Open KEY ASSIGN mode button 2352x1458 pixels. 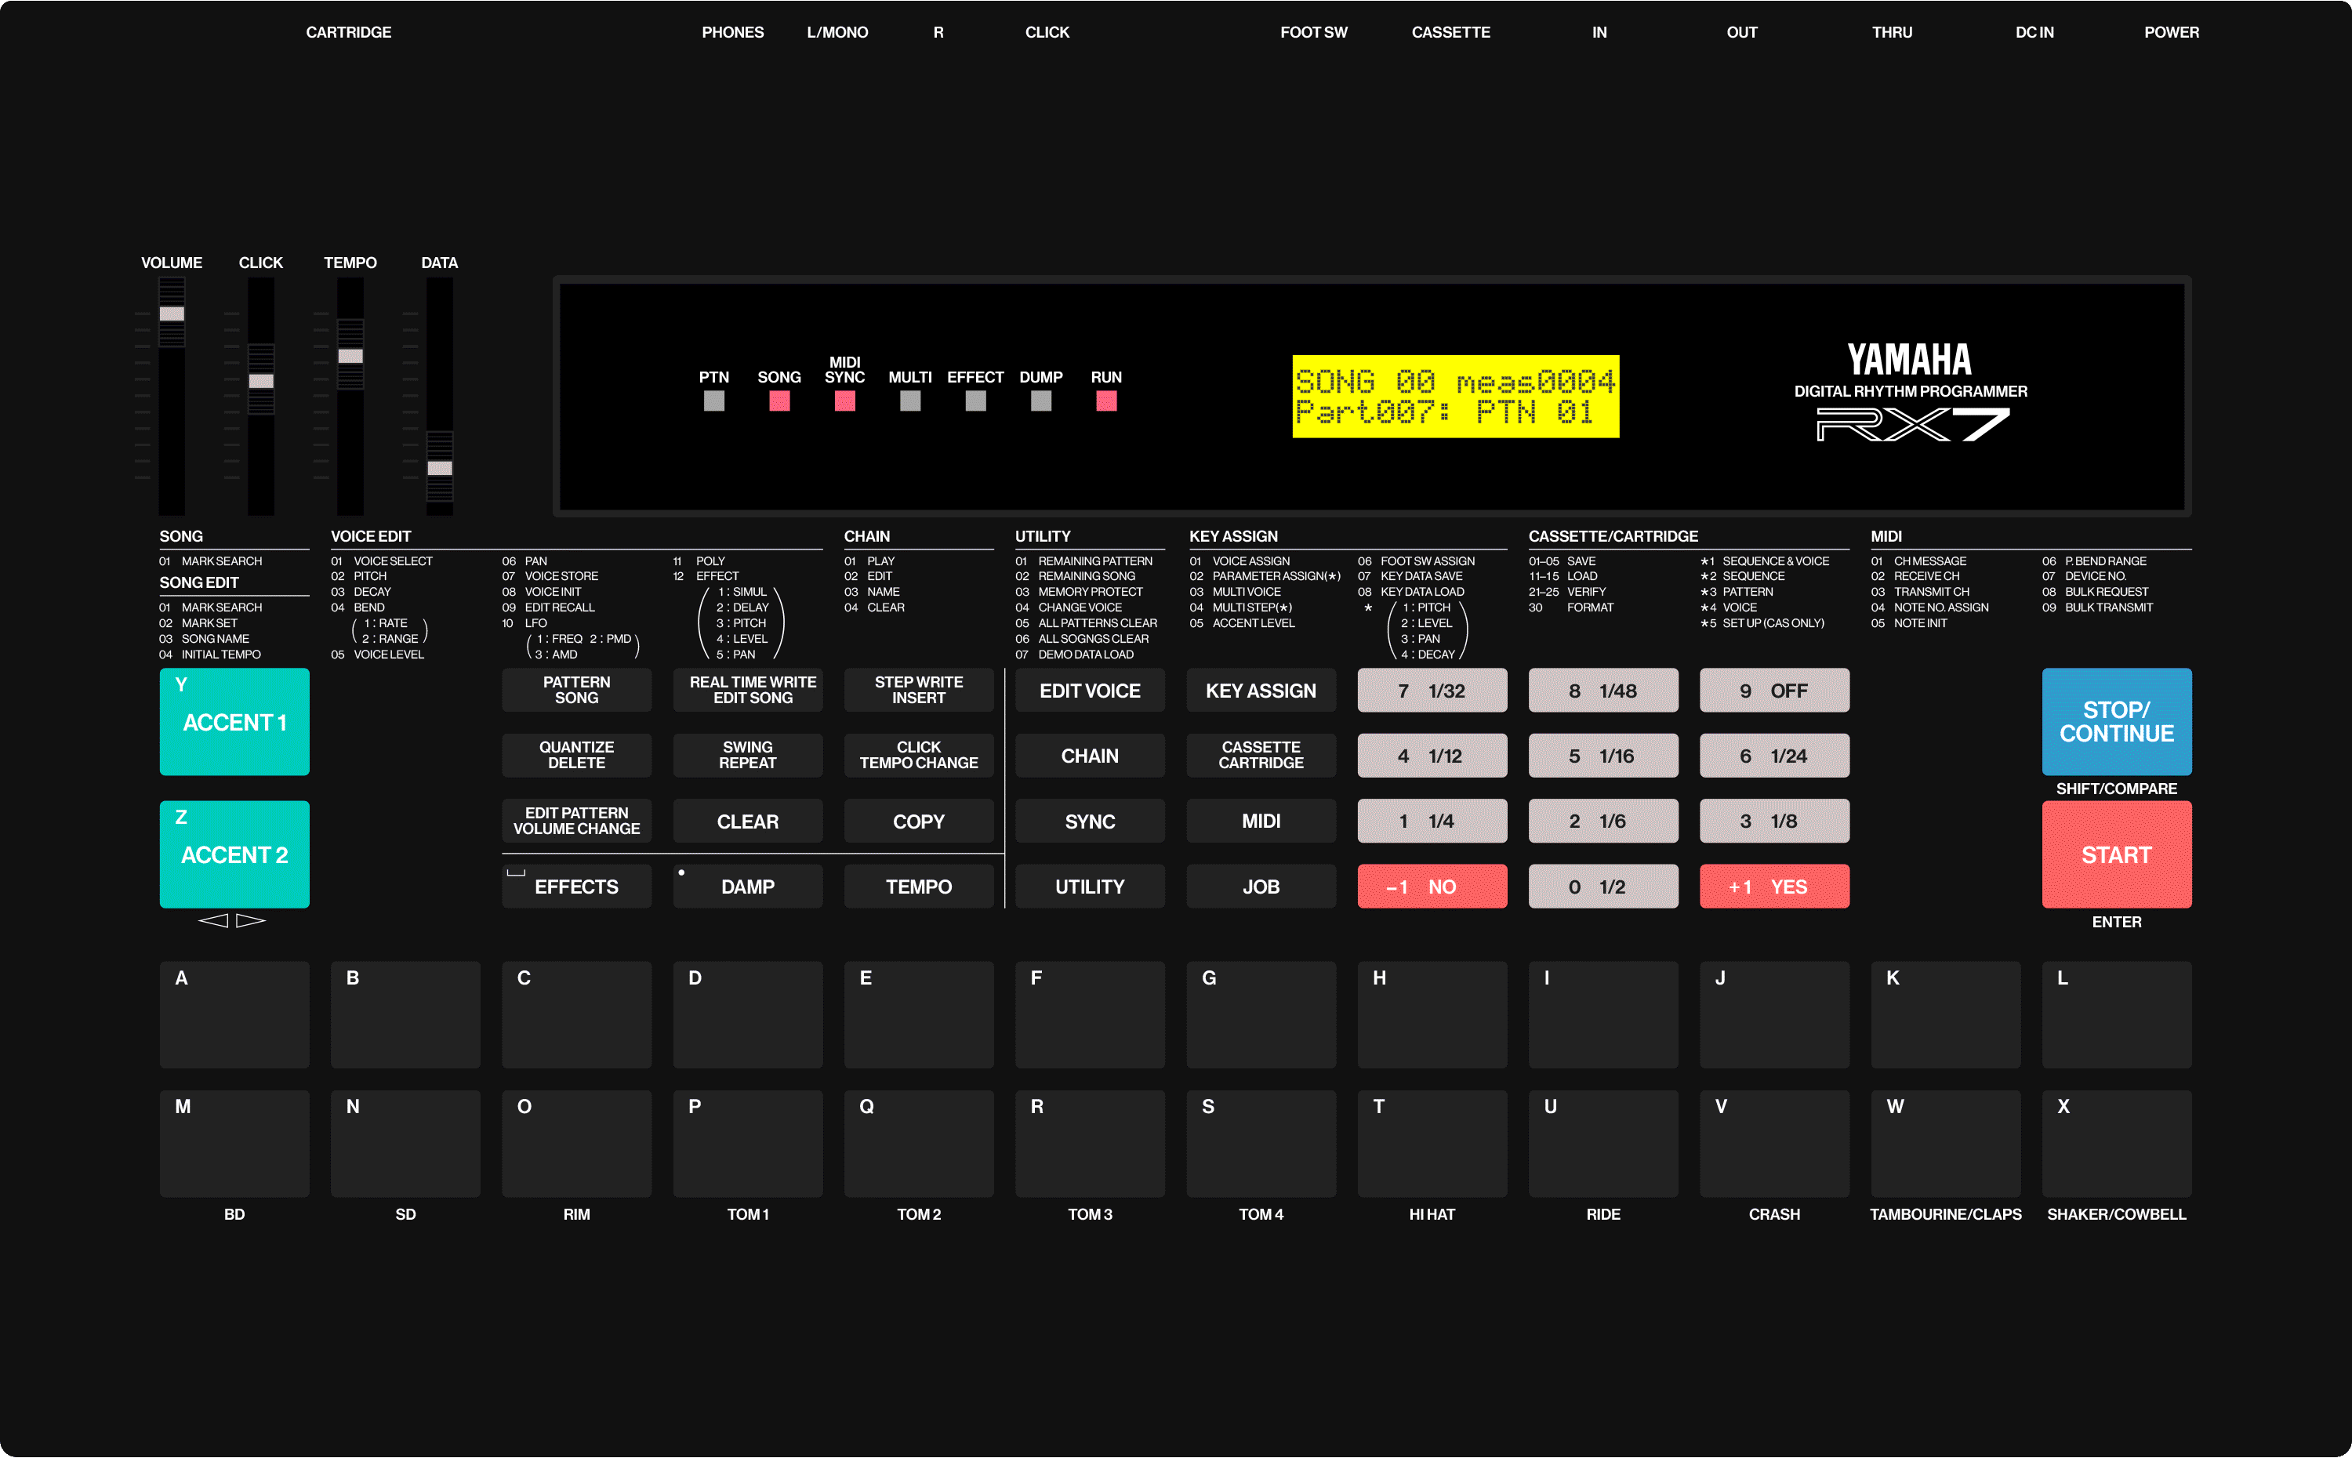[x=1261, y=691]
